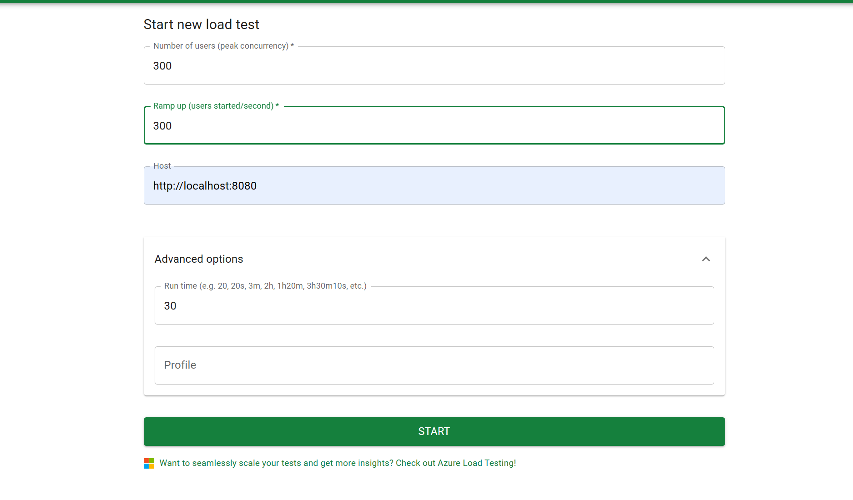Click the Profile input field
This screenshot has height=500, width=853.
[434, 365]
